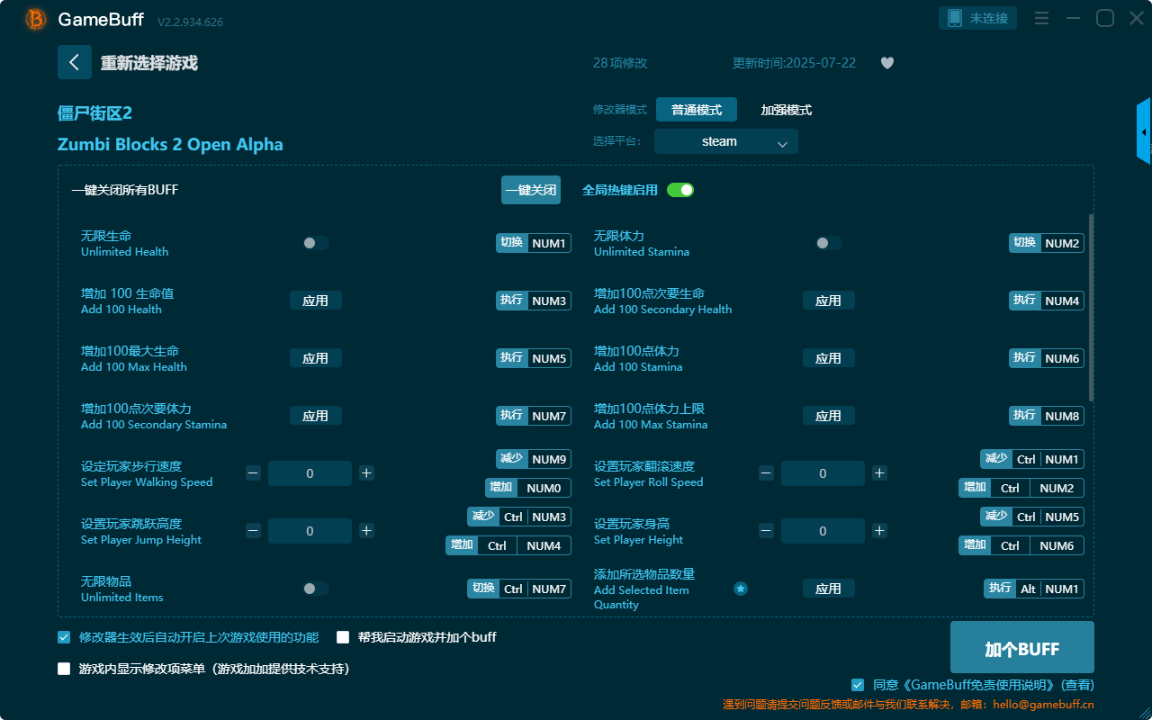Click the NUM8 hotkey for Add 100 Max Stamina
The width and height of the screenshot is (1152, 720).
1047,416
